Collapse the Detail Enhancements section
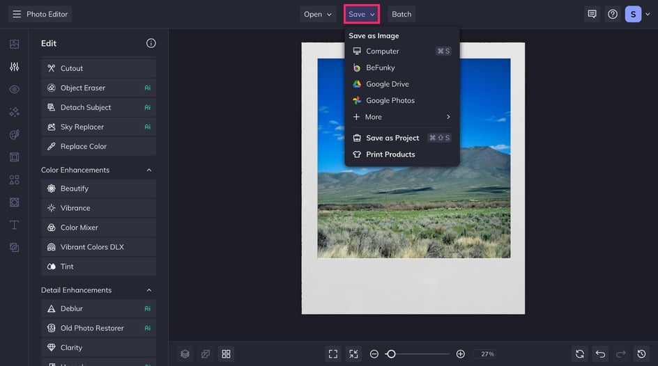Viewport: 658px width, 366px height. coord(149,290)
